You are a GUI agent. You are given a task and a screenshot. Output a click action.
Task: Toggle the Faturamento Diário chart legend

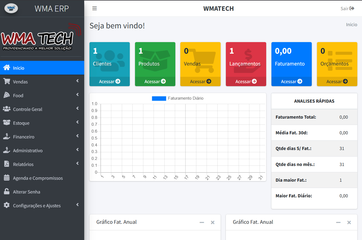pos(178,98)
